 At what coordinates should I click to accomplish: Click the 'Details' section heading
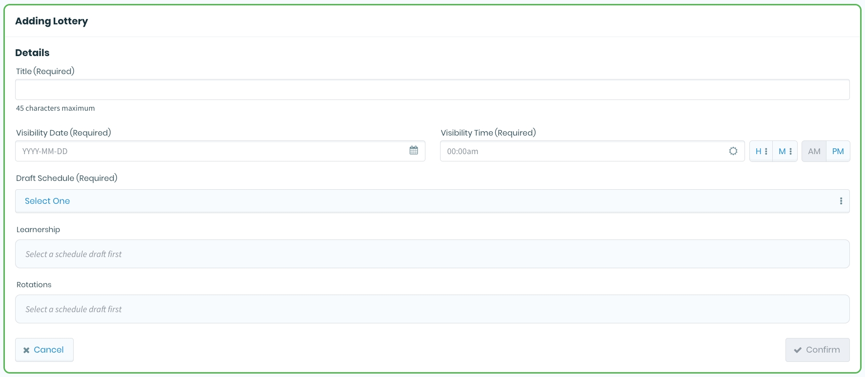coord(32,53)
